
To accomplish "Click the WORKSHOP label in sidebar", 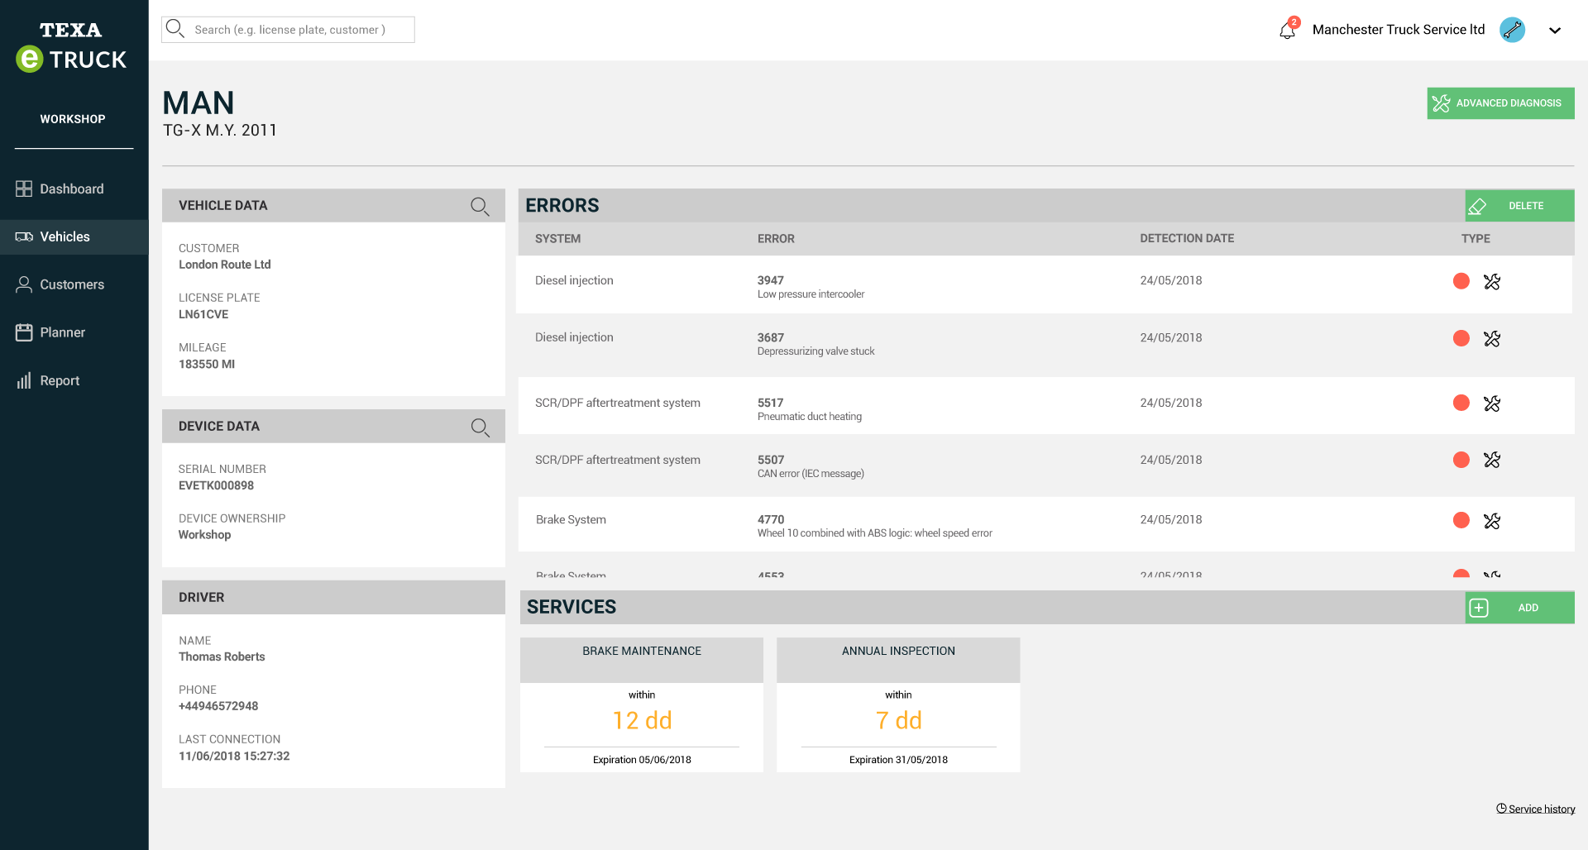I will pos(73,119).
